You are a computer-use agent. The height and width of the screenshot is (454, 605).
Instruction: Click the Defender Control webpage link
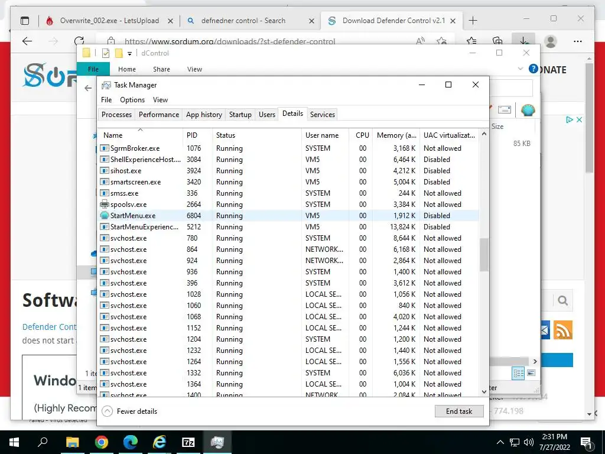(x=50, y=327)
